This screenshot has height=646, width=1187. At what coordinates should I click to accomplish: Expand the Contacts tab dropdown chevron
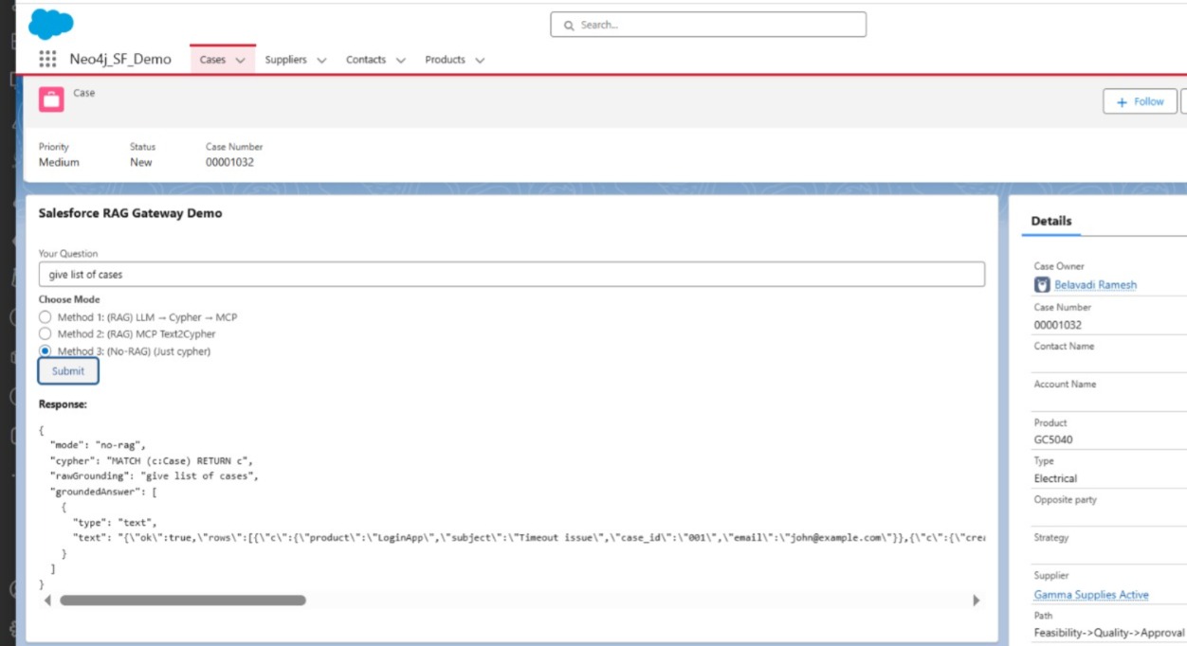click(400, 61)
